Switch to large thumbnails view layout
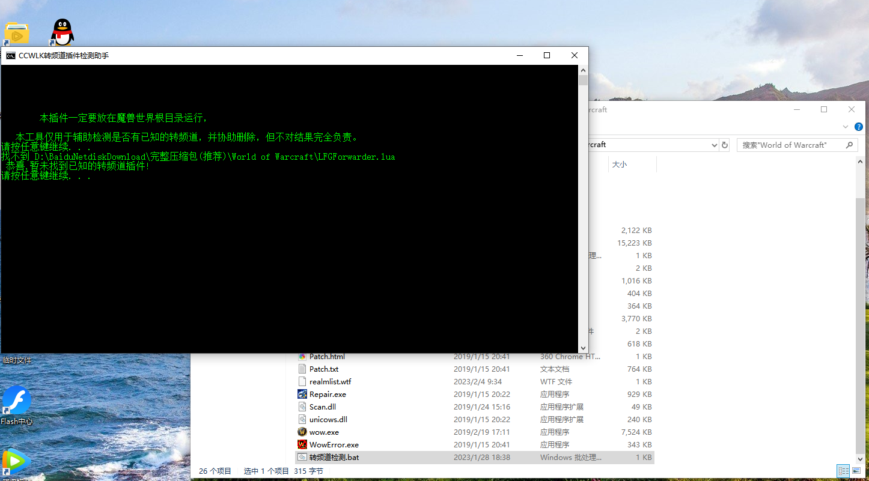 pyautogui.click(x=857, y=471)
